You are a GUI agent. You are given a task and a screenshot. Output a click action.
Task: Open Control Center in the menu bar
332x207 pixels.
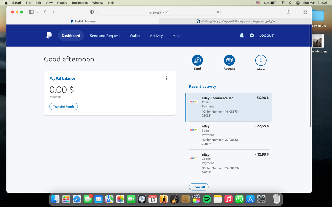tap(298, 3)
